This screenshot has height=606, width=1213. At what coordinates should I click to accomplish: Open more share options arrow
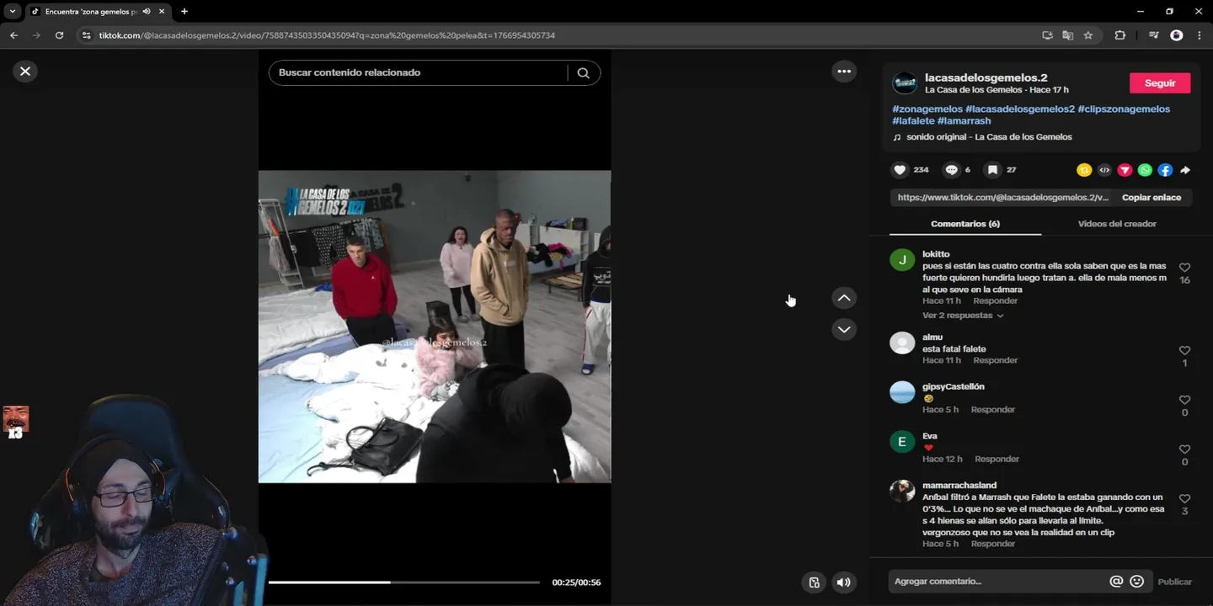[1185, 170]
